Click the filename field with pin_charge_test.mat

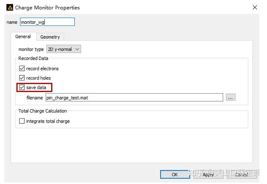click(x=133, y=98)
